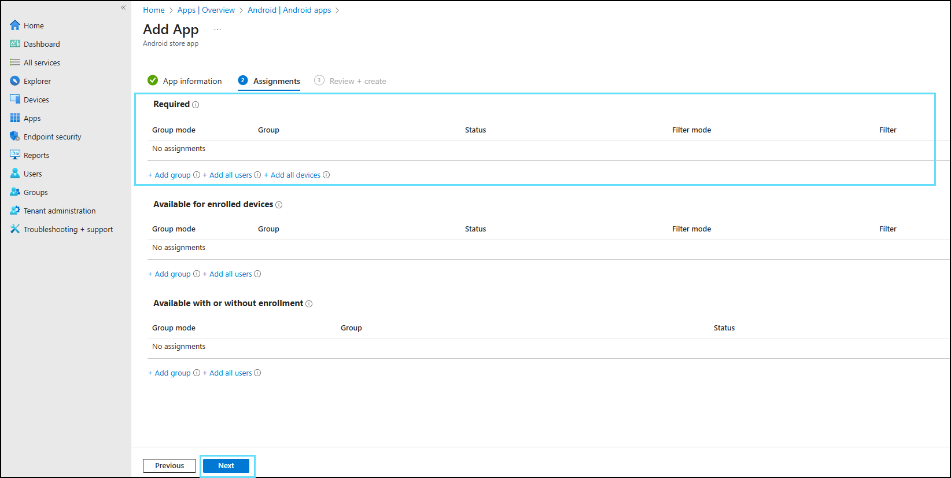Click the Explorer sidebar icon
Viewport: 951px width, 478px height.
(x=15, y=81)
